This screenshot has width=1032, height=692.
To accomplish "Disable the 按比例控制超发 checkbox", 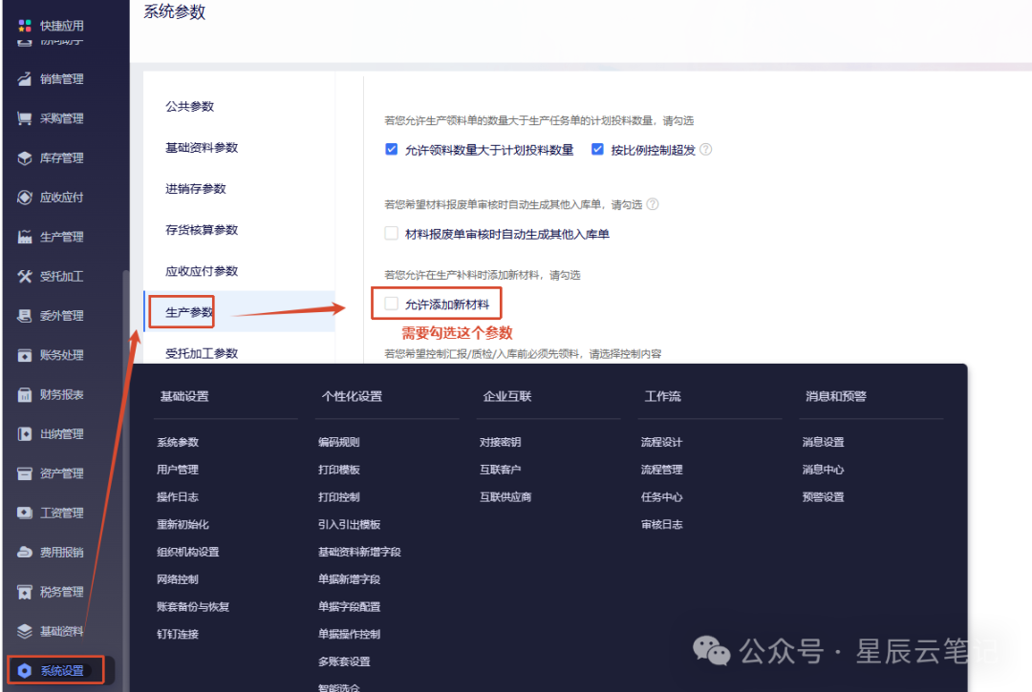I will tap(597, 149).
